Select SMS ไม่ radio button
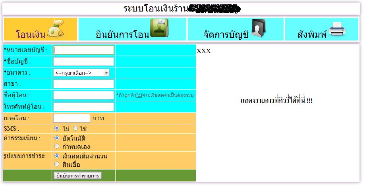The width and height of the screenshot is (365, 187). 57,128
